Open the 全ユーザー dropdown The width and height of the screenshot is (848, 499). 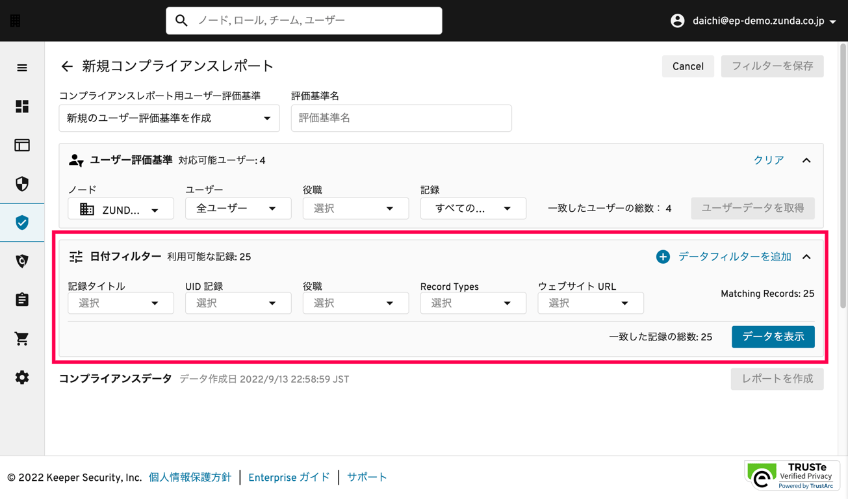(x=238, y=208)
